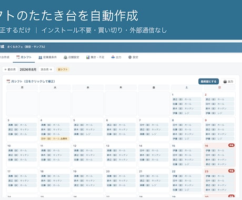Select the キッチン shift entry on day 3
Image resolution: width=242 pixels, height=200 pixels.
(x=22, y=129)
